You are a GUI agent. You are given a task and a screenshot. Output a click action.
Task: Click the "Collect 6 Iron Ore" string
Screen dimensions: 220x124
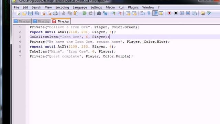click(x=68, y=27)
